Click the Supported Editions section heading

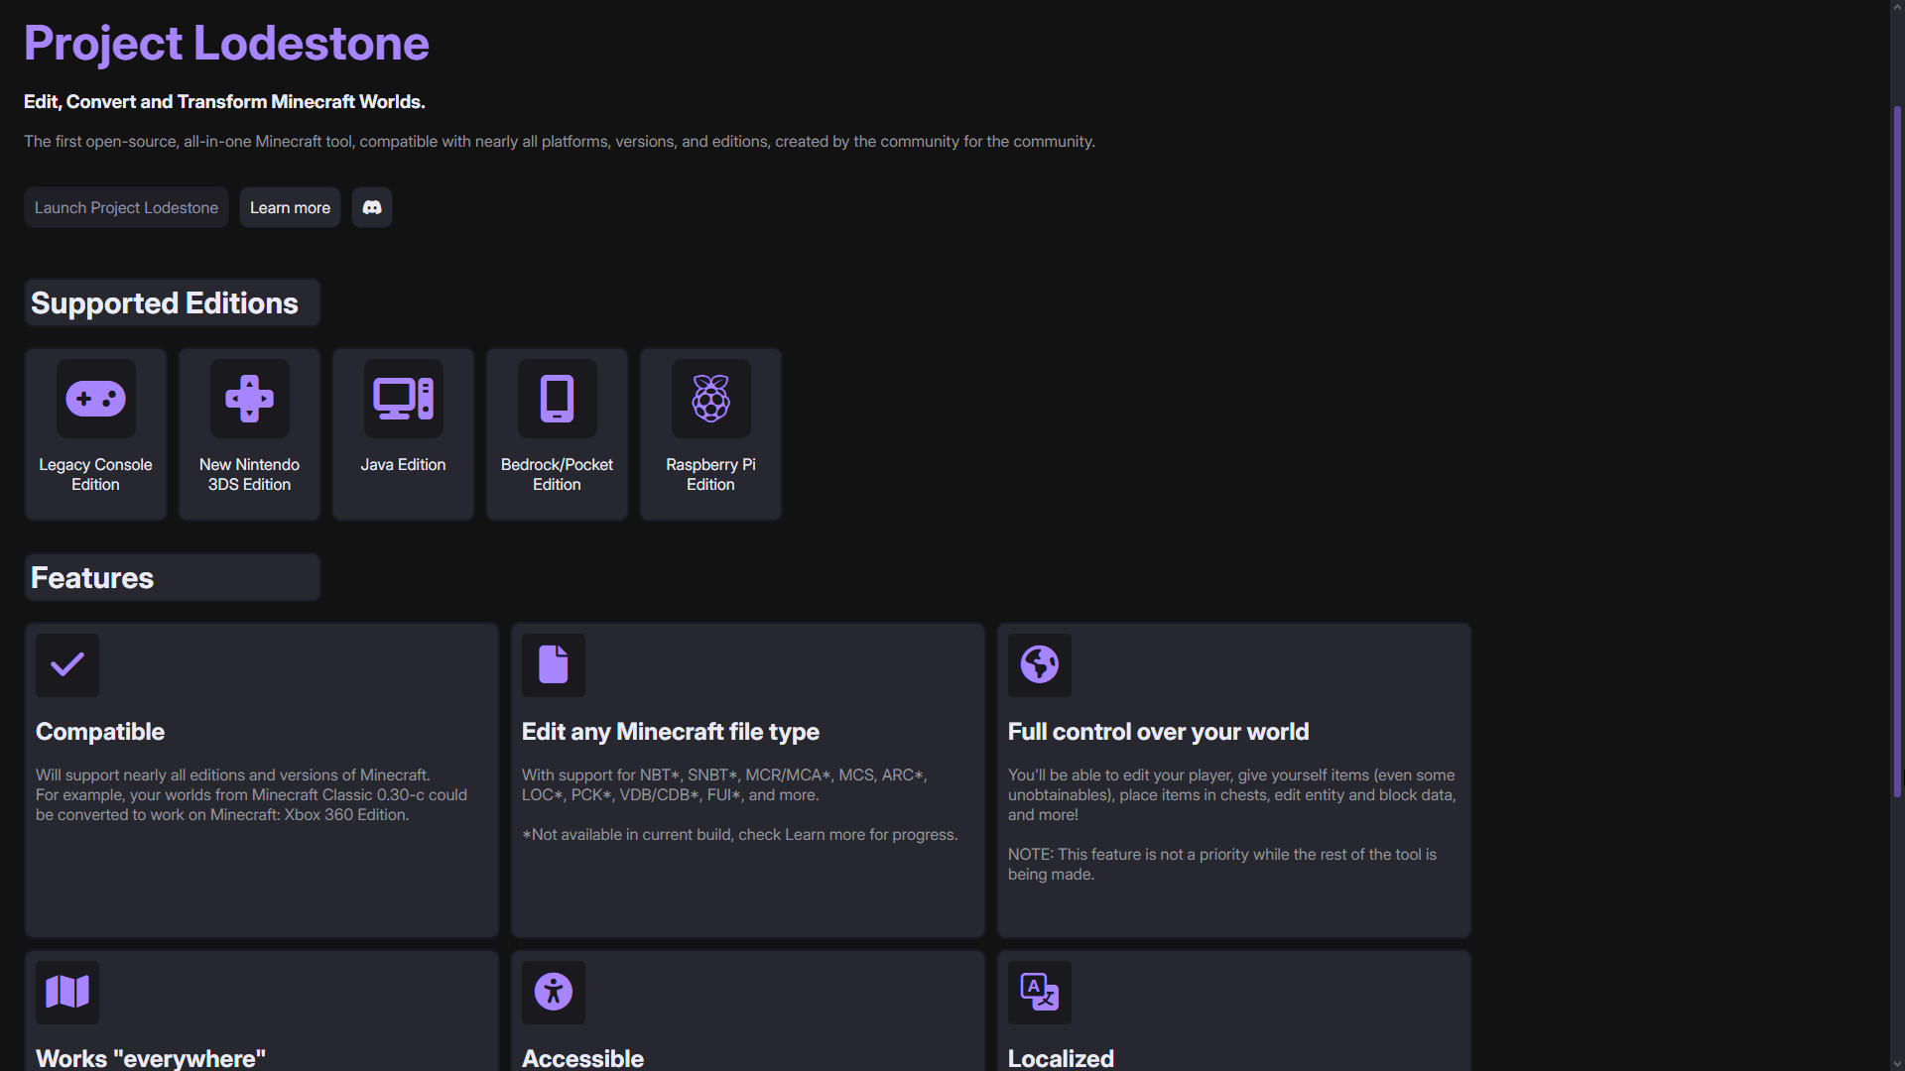tap(165, 302)
